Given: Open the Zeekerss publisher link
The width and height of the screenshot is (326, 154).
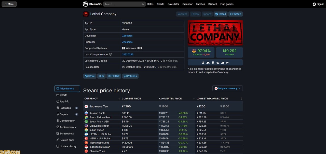Looking at the screenshot, I should tap(127, 42).
